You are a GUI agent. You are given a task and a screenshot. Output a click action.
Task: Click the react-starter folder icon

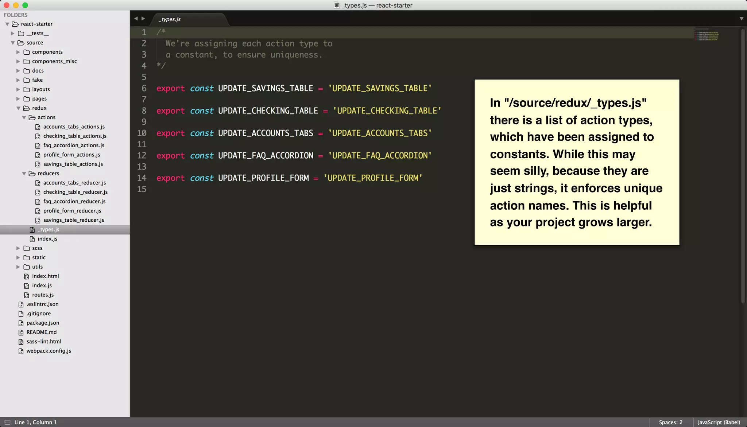[x=15, y=24]
